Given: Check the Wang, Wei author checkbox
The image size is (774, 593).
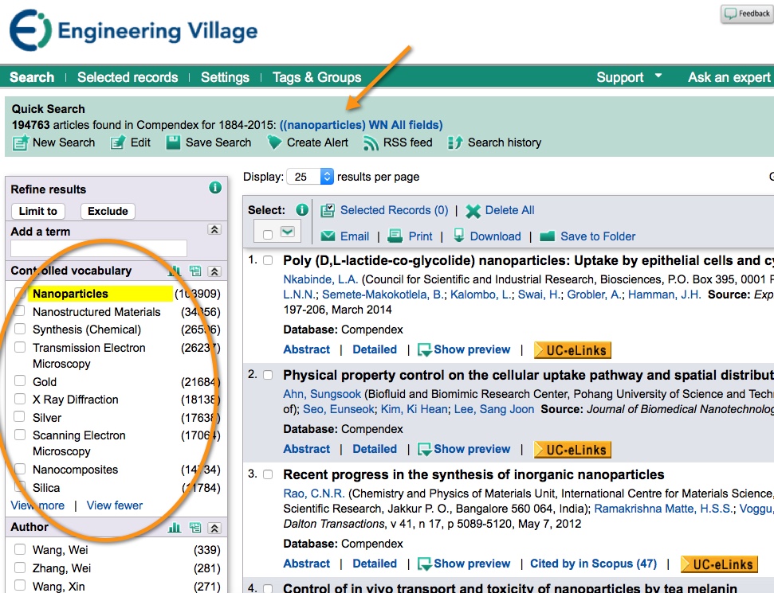Looking at the screenshot, I should (x=20, y=549).
